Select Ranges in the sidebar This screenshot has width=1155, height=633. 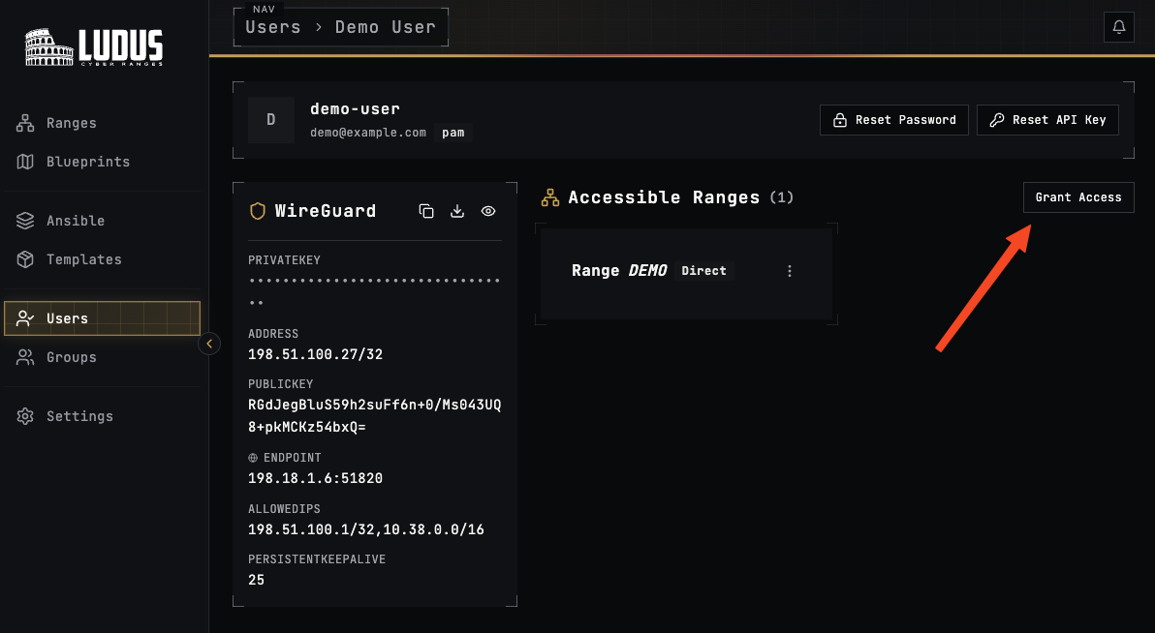pos(72,123)
